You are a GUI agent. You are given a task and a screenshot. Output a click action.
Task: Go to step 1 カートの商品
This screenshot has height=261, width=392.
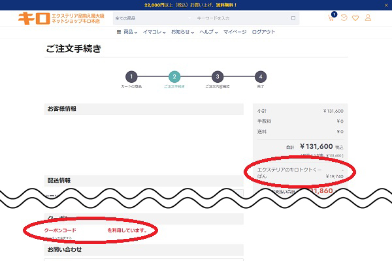(x=131, y=77)
